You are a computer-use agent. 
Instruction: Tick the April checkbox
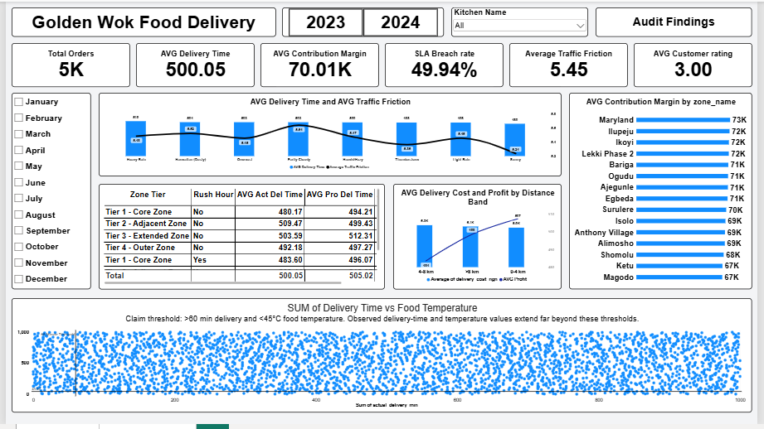[x=18, y=150]
